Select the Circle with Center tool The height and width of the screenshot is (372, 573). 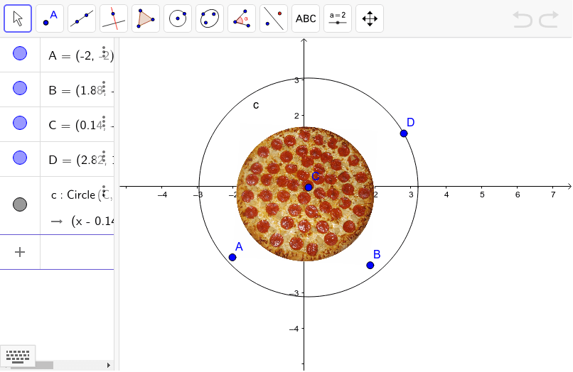click(x=178, y=18)
